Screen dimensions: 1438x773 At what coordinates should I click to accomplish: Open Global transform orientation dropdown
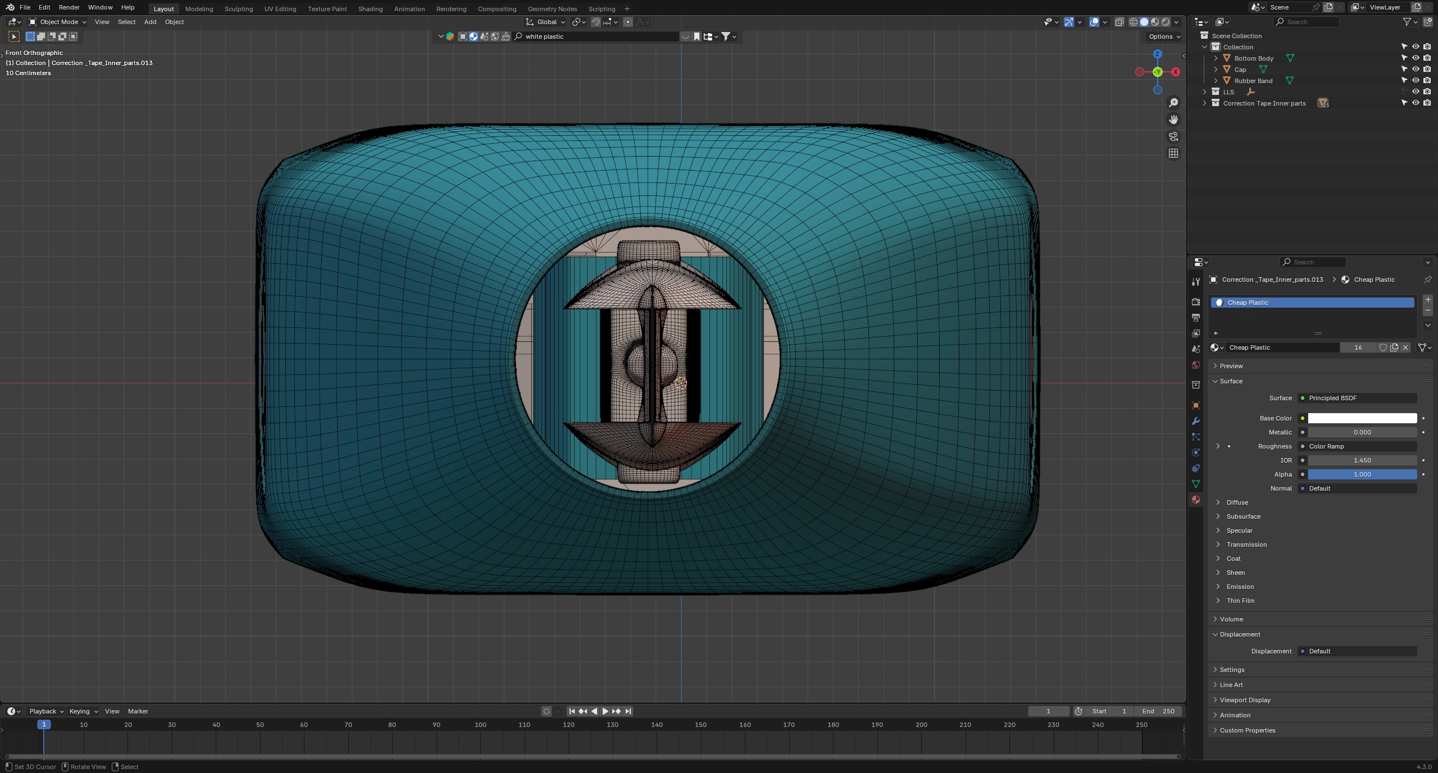coord(545,22)
